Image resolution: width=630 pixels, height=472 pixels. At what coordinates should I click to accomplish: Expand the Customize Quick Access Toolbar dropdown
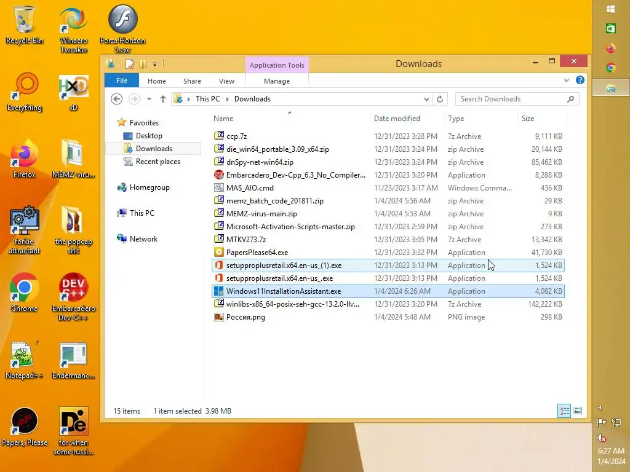[154, 64]
